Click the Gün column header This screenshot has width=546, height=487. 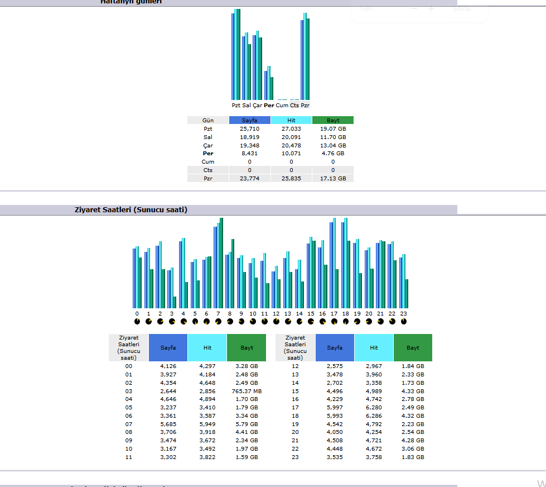208,120
